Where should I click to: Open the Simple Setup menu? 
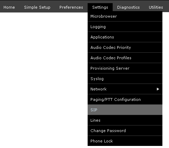[x=37, y=7]
